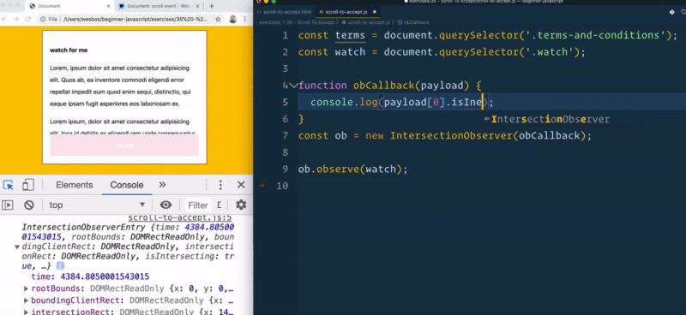This screenshot has width=686, height=315.
Task: Click the unsaved dot on scroll-to-accept.js tab
Action: (375, 12)
